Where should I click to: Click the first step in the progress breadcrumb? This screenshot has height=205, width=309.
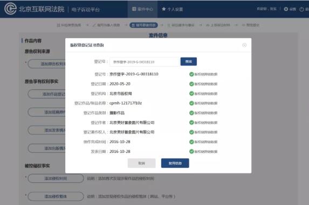(x=69, y=25)
